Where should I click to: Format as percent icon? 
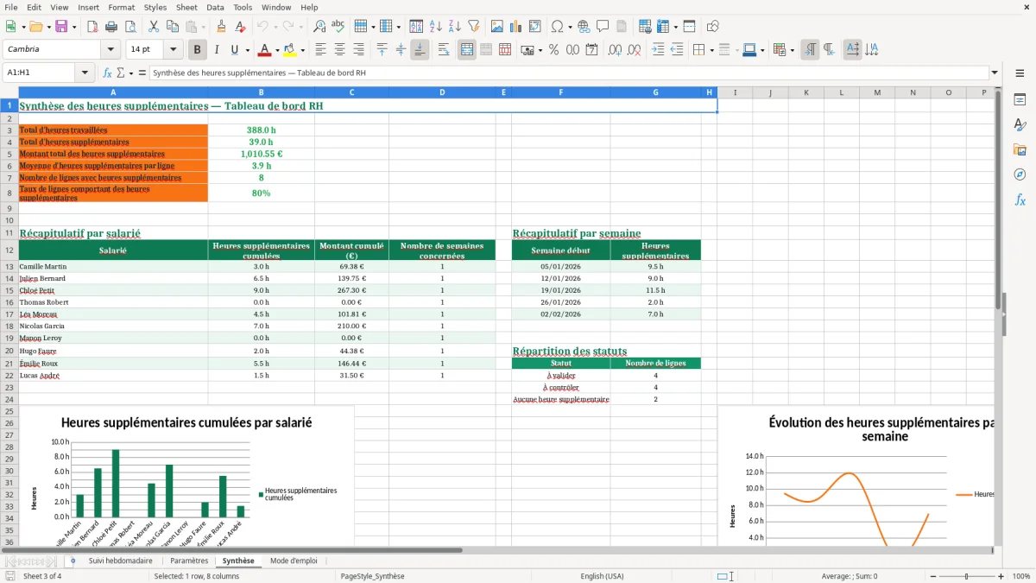point(553,49)
